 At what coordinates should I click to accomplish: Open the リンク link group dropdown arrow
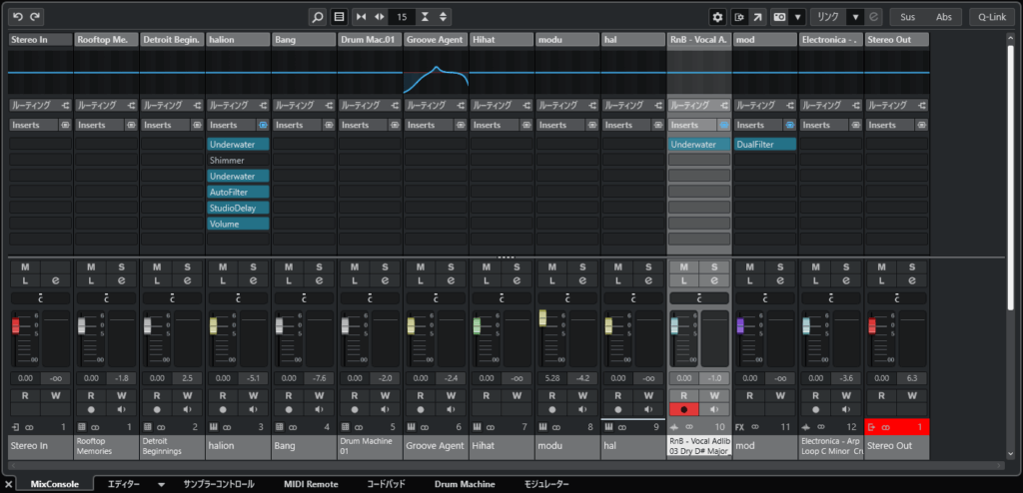[x=855, y=17]
